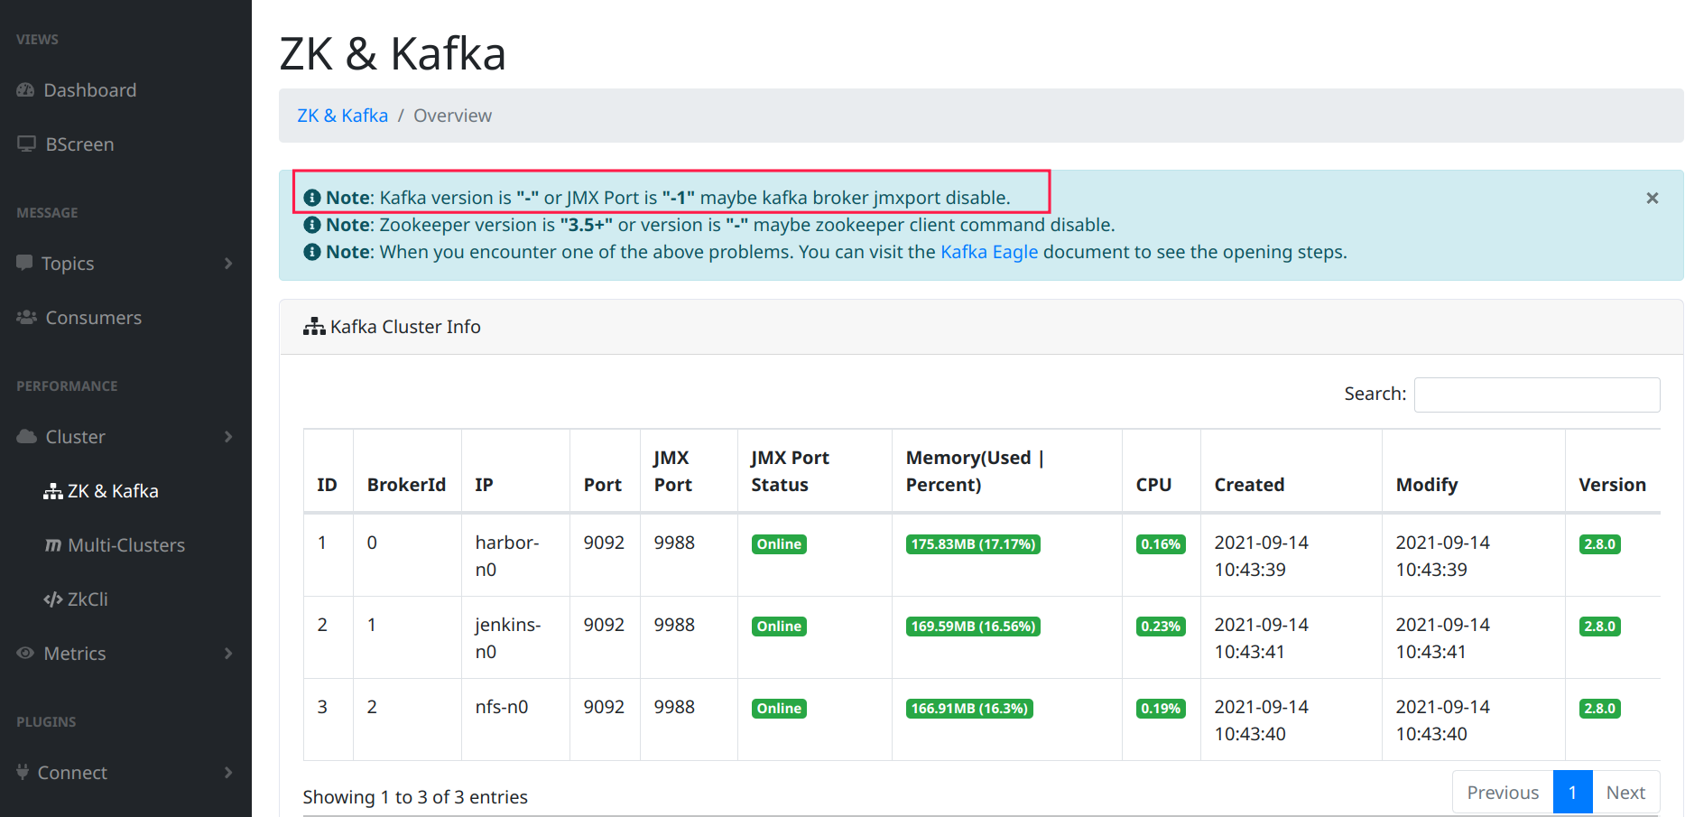1685x817 pixels.
Task: Click the ZkCli code icon
Action: 52,599
